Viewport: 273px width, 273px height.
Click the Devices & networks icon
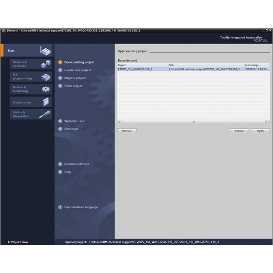pos(46,64)
